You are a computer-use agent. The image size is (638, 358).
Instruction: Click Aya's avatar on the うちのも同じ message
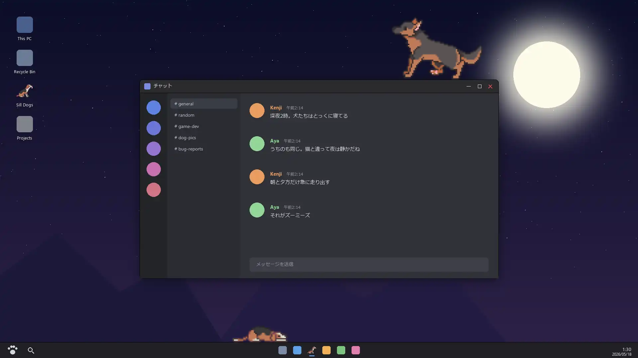point(257,144)
